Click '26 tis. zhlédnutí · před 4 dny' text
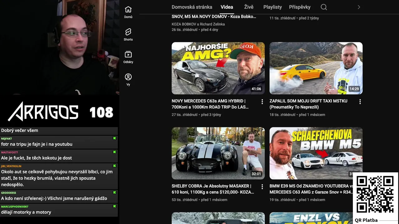399x224 pixels. point(195,30)
